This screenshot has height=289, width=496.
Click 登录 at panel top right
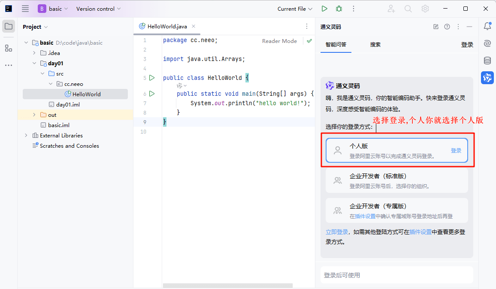[467, 45]
